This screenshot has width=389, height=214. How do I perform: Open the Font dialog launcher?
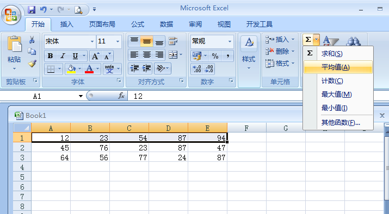click(x=119, y=80)
